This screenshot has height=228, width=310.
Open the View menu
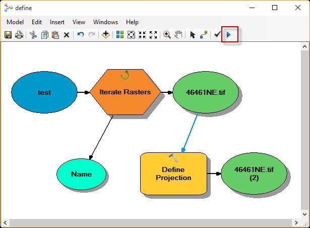click(x=79, y=22)
